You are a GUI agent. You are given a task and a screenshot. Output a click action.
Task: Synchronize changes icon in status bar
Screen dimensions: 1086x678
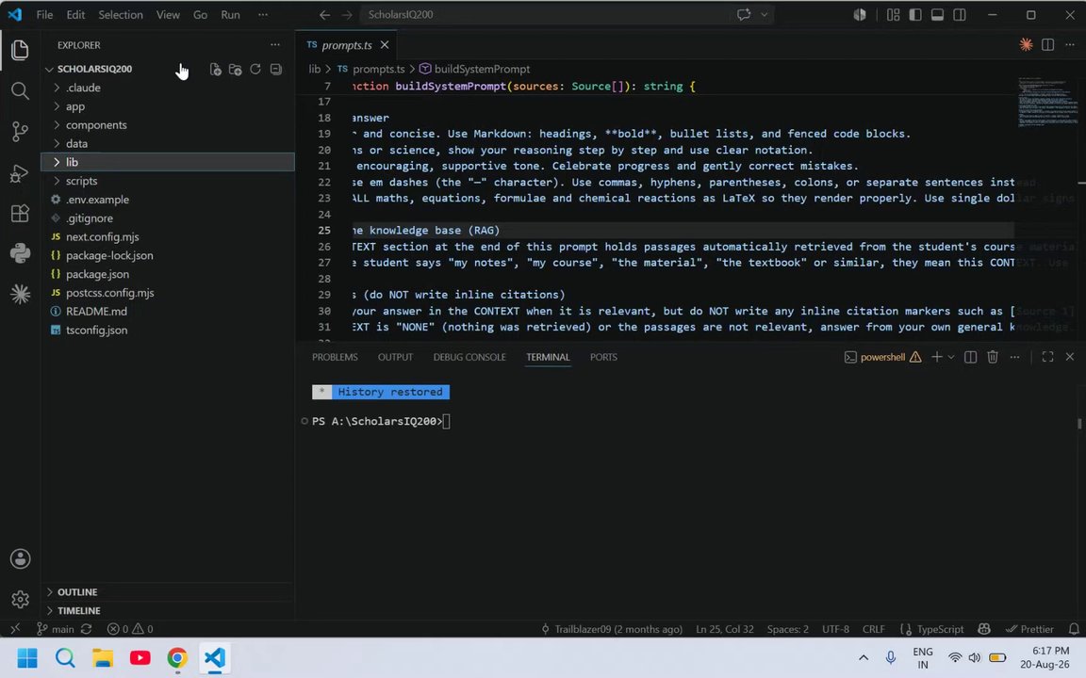[x=86, y=629]
